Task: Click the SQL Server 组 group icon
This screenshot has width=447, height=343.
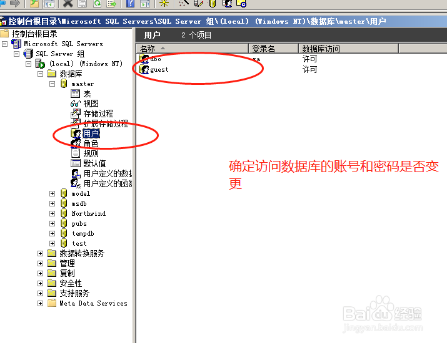Action: click(x=28, y=54)
